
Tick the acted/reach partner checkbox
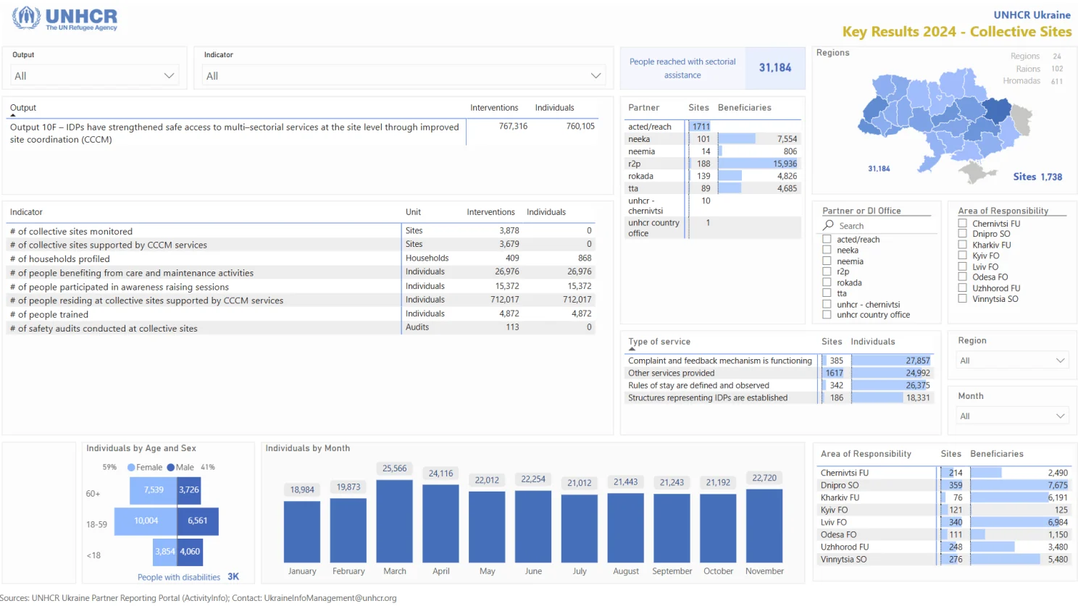[x=827, y=239]
